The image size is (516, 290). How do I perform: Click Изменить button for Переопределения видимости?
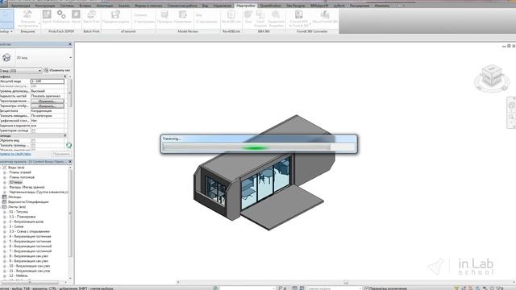[48, 101]
